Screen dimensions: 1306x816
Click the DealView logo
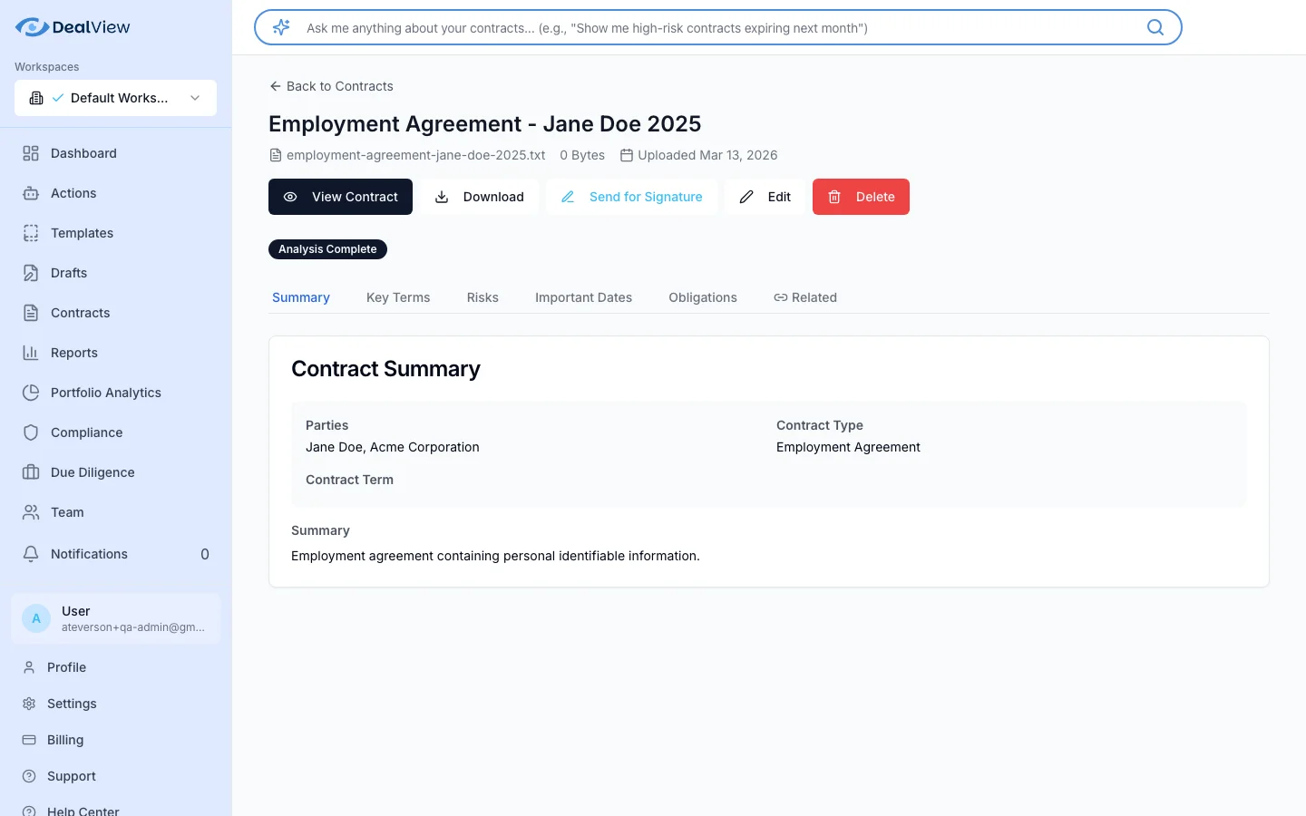[x=73, y=26]
